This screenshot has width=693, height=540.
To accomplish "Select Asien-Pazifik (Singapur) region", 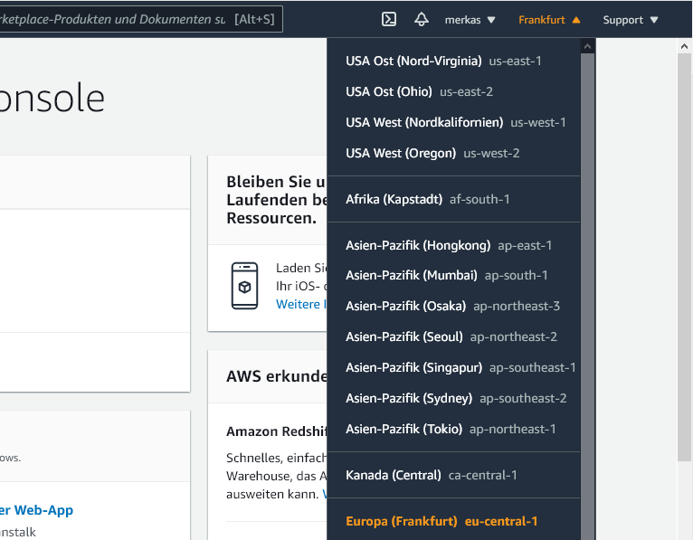I will 460,368.
